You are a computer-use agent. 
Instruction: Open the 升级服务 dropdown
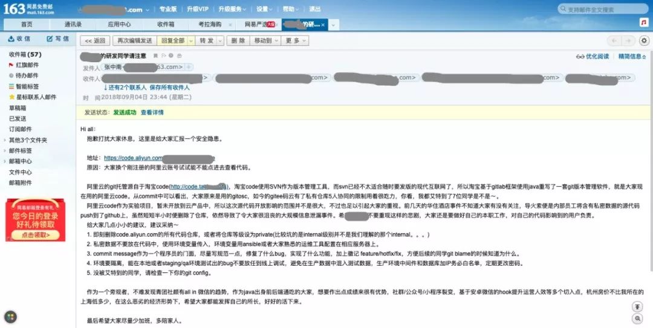pos(232,9)
